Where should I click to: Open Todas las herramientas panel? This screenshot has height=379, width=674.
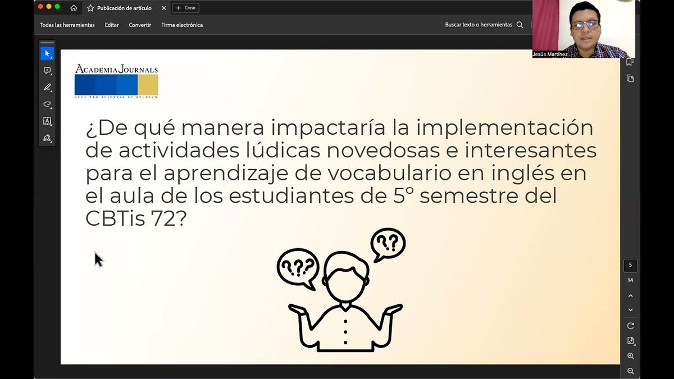tap(67, 25)
